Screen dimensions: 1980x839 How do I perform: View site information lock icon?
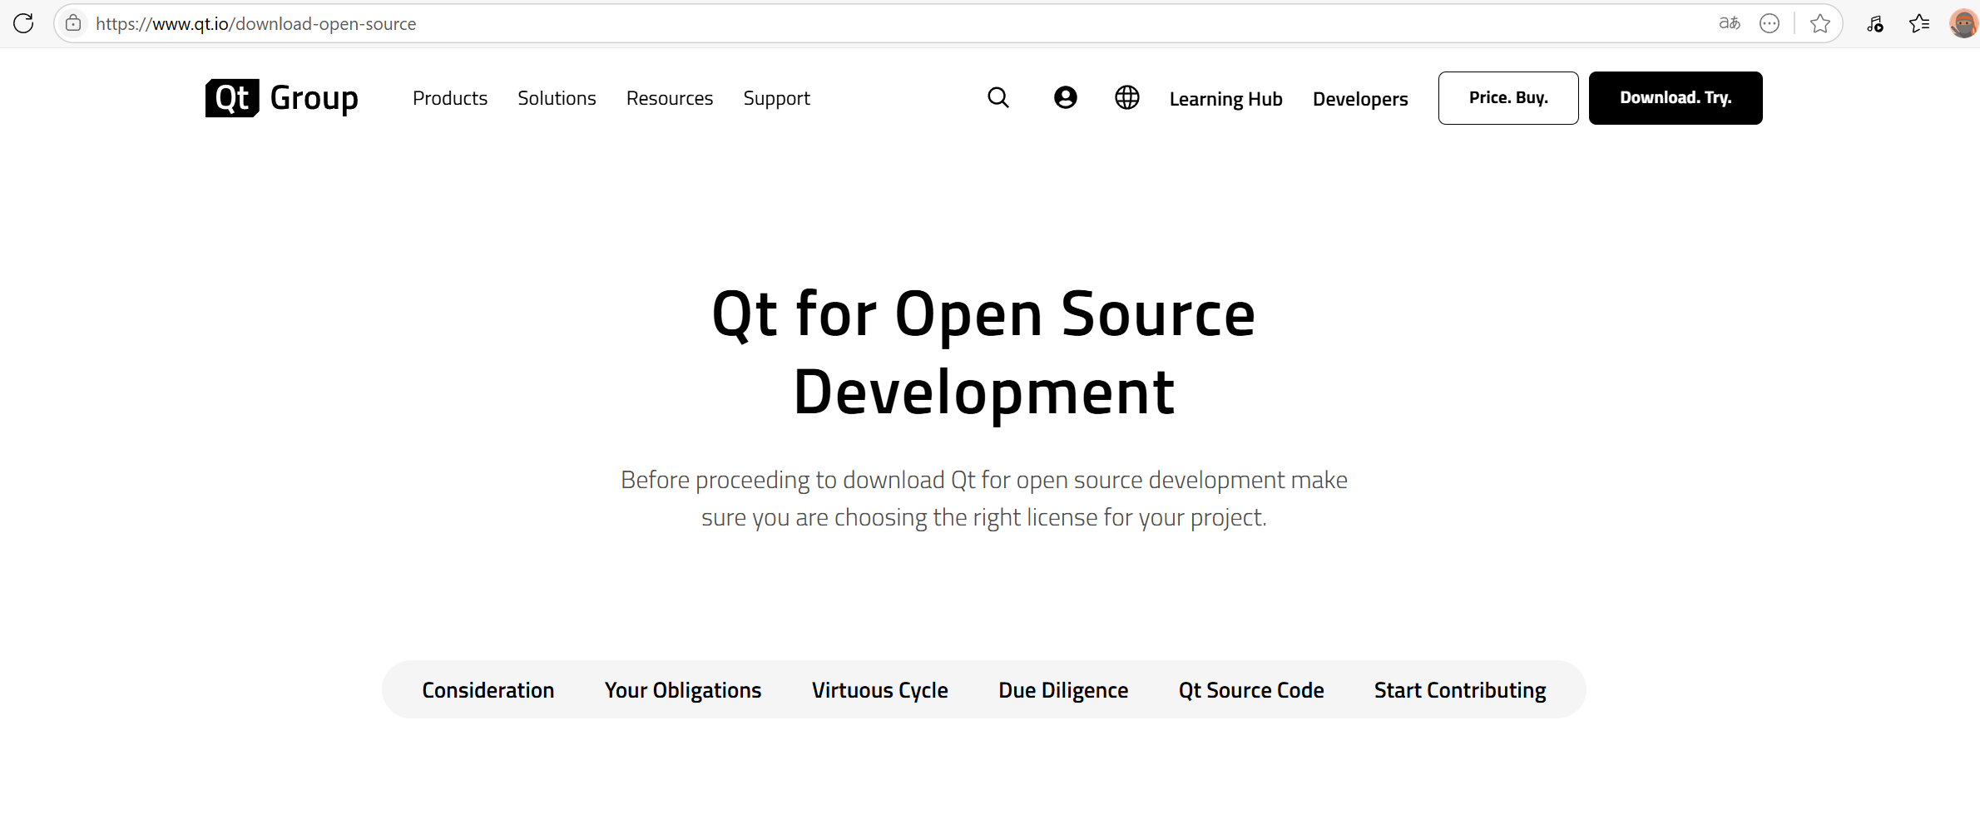coord(73,23)
